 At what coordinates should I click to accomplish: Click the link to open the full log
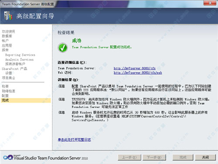[75, 140]
